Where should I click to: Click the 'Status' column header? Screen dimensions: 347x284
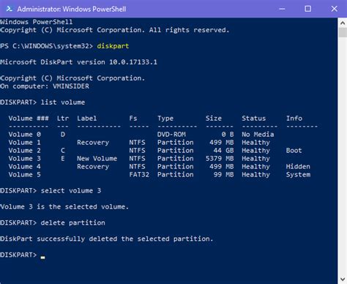(253, 119)
